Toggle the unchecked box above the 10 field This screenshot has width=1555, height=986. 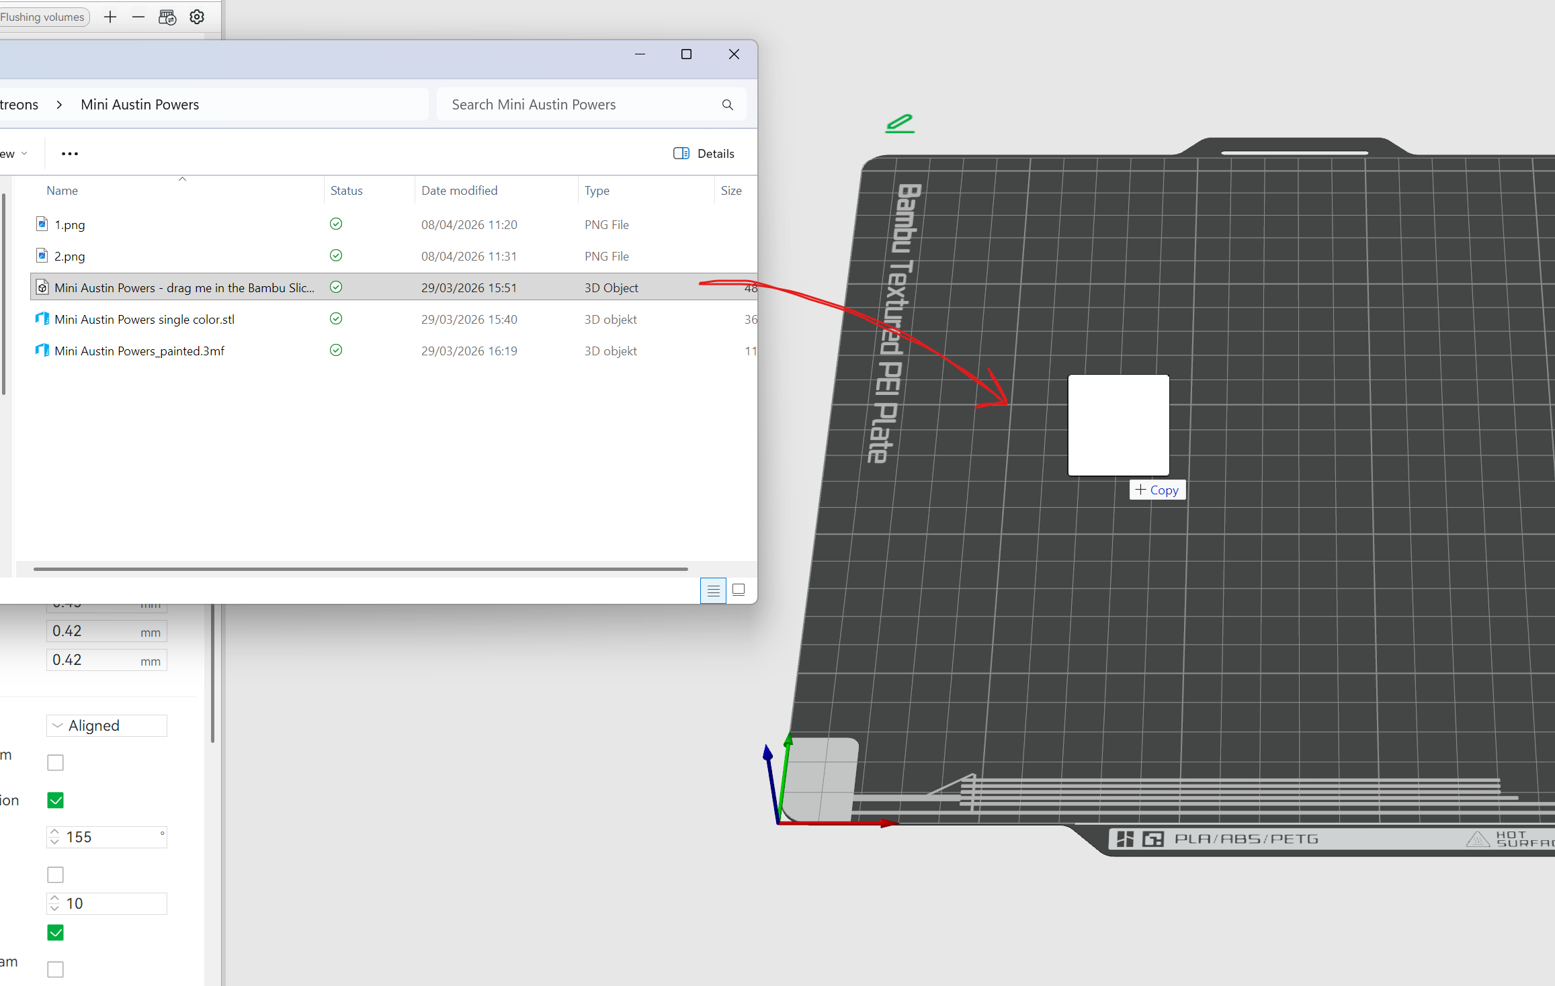tap(56, 875)
